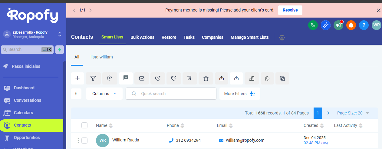Open the lista william smart list tab

tap(101, 57)
